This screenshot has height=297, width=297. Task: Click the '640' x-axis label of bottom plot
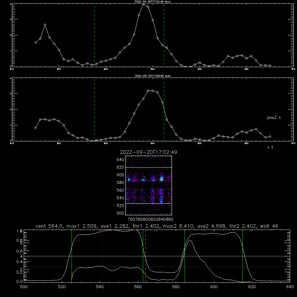point(290,287)
